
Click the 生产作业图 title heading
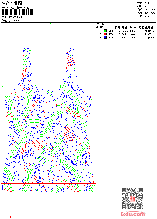pyautogui.click(x=12, y=3)
